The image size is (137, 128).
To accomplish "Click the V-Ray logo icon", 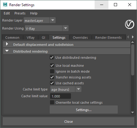I will click(130, 24).
